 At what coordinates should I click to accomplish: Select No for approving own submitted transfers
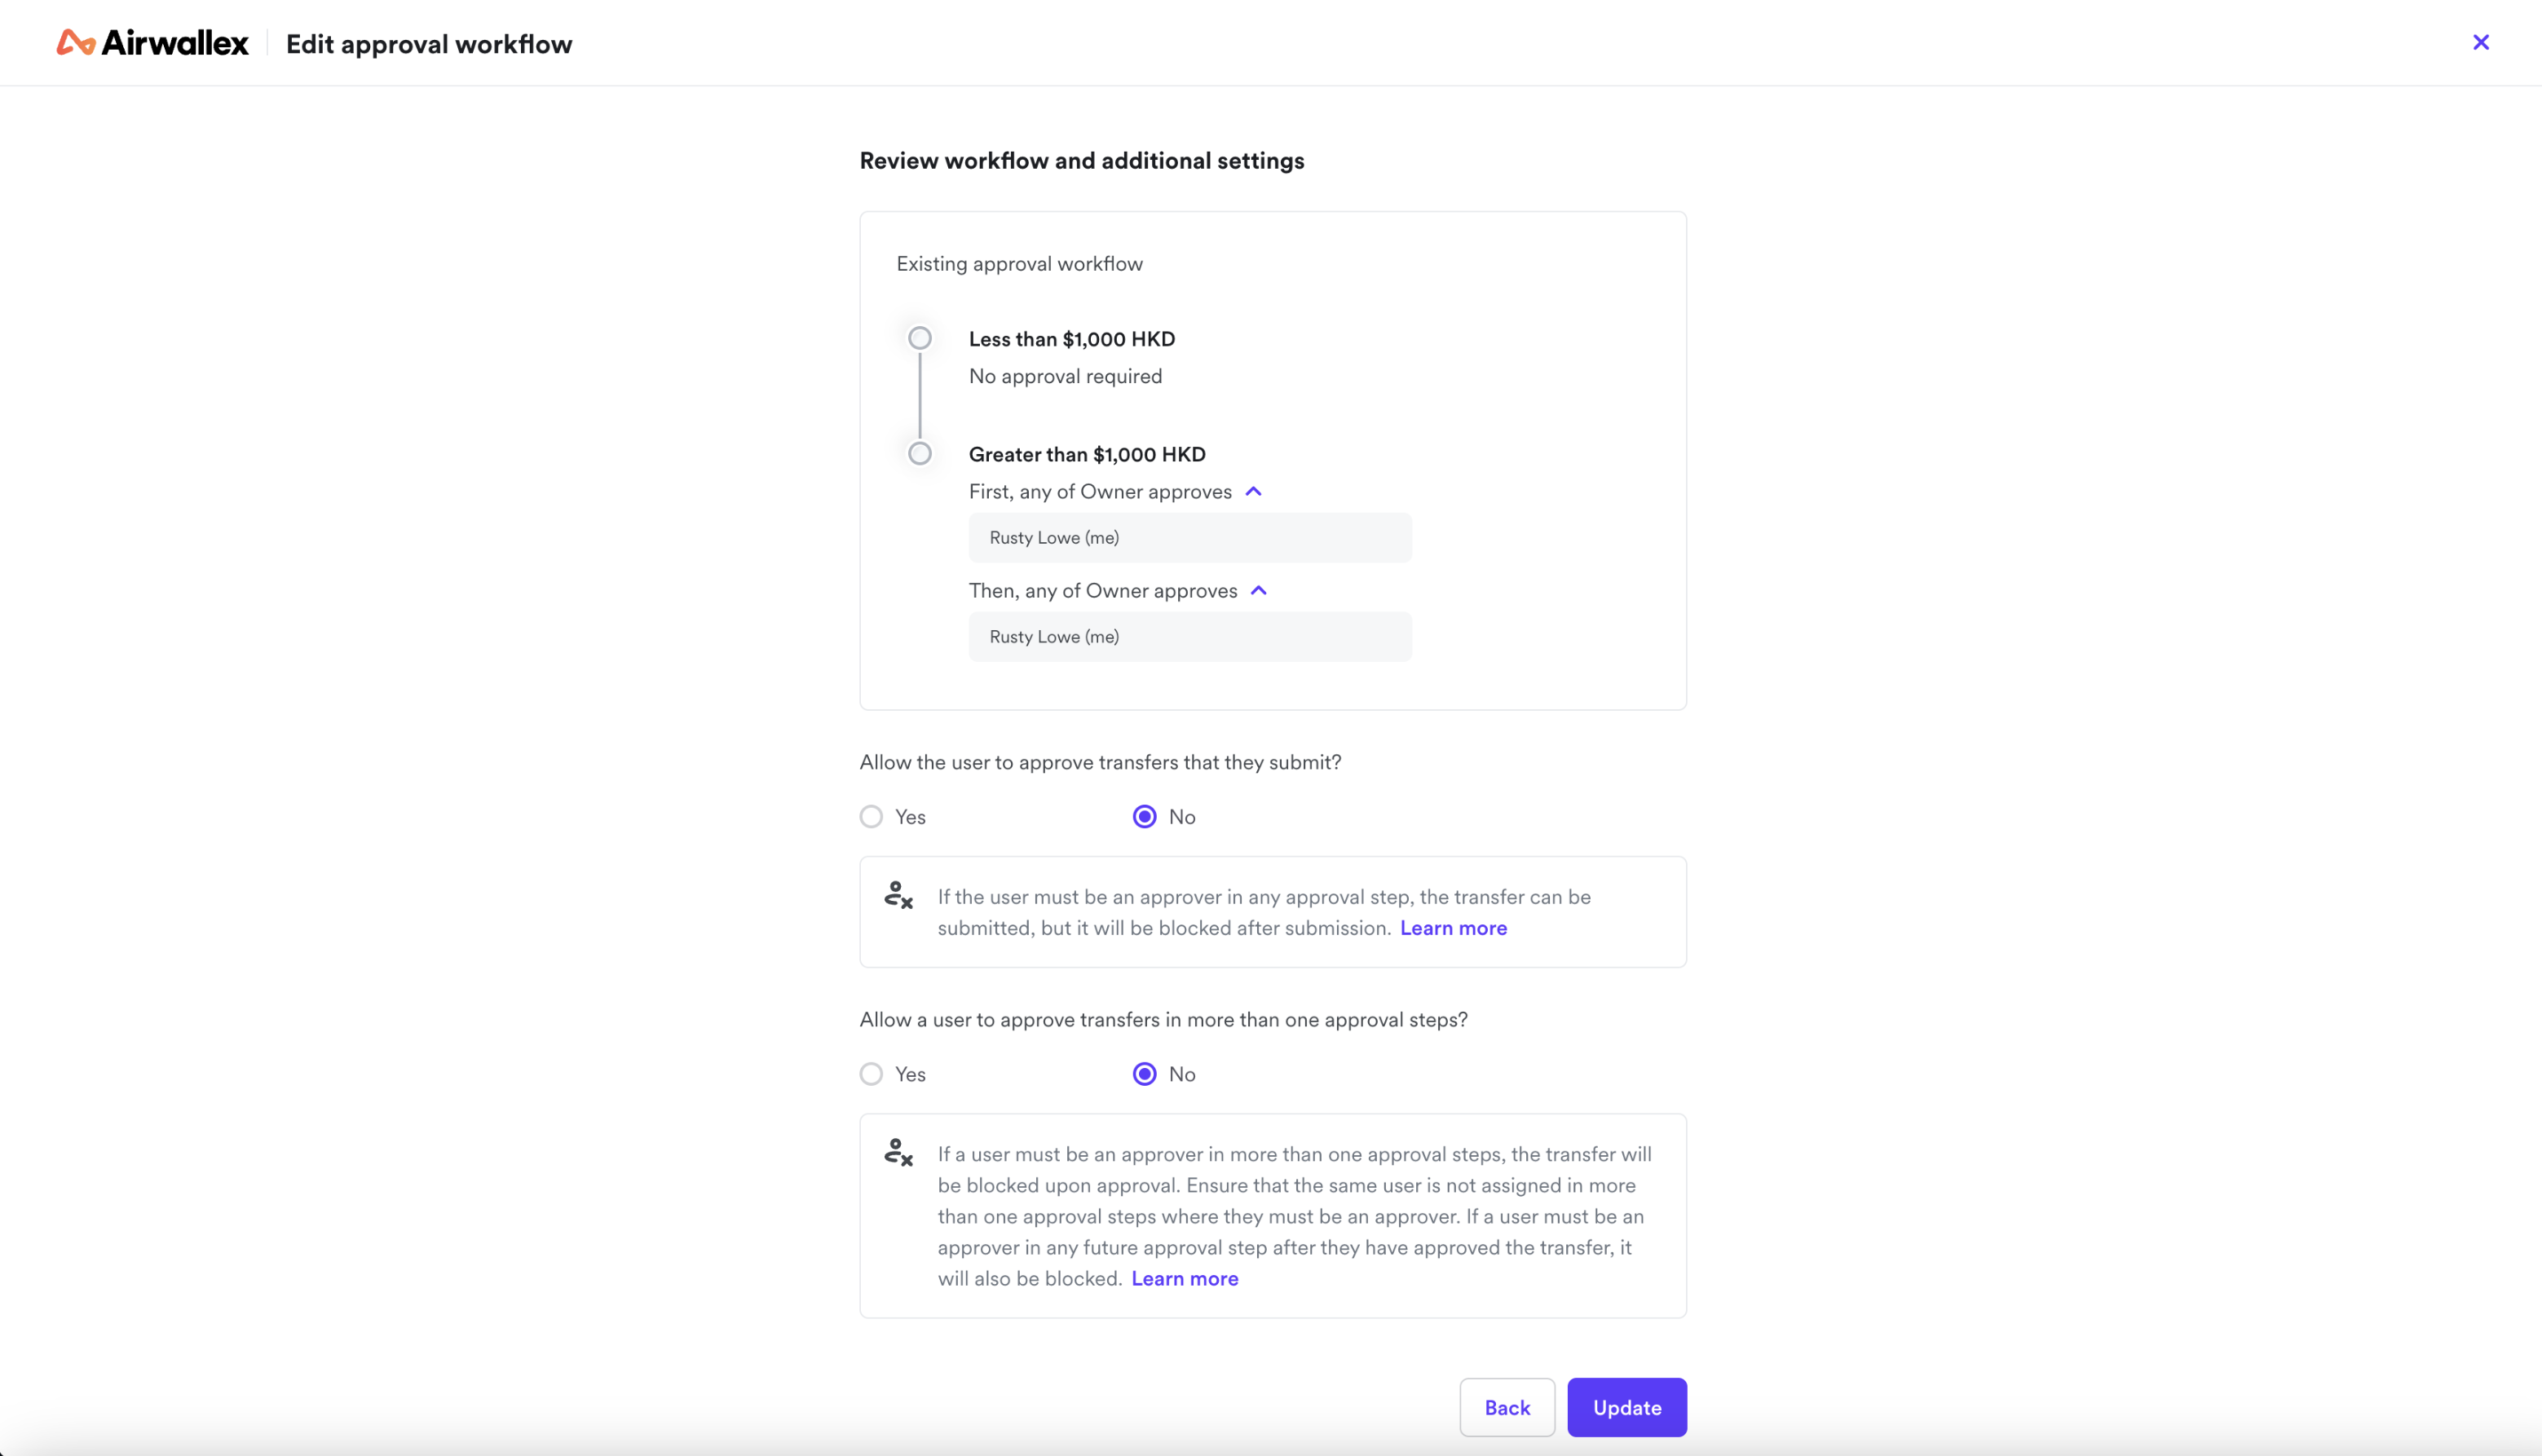point(1144,817)
